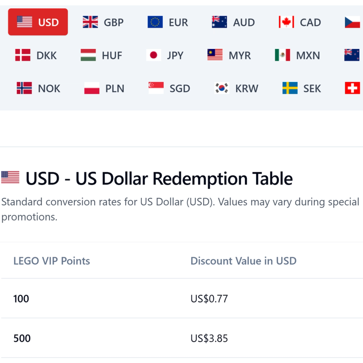
Task: Choose the DKK currency option
Action: pyautogui.click(x=36, y=55)
